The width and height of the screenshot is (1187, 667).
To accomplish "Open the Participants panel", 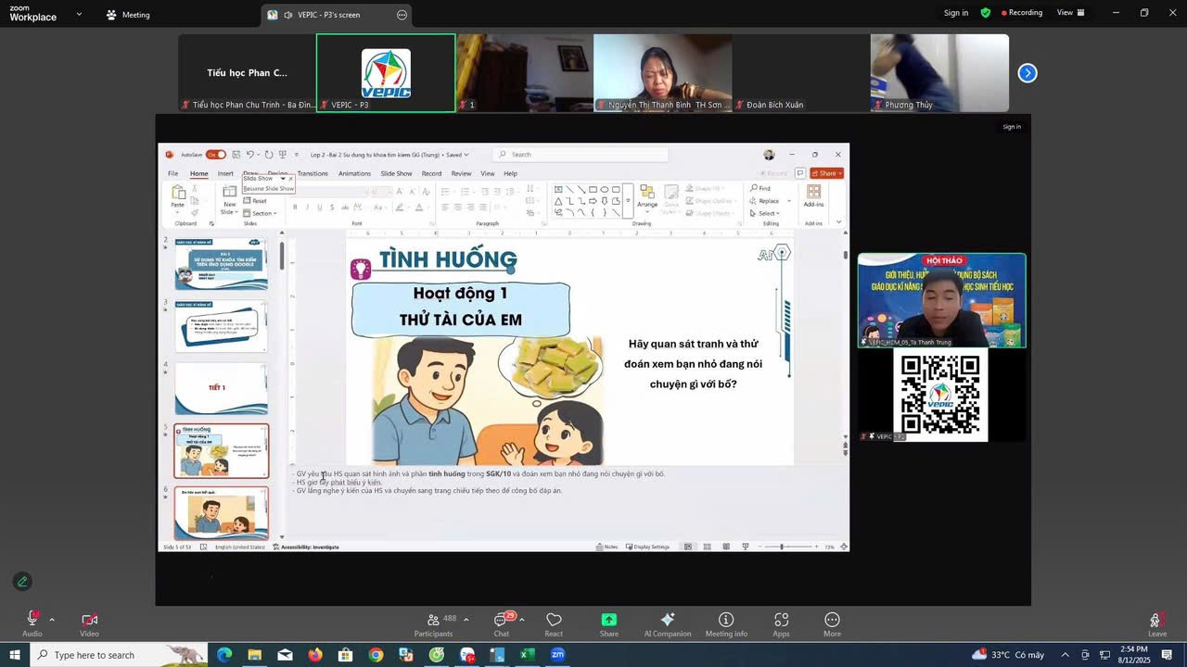I will tap(433, 621).
